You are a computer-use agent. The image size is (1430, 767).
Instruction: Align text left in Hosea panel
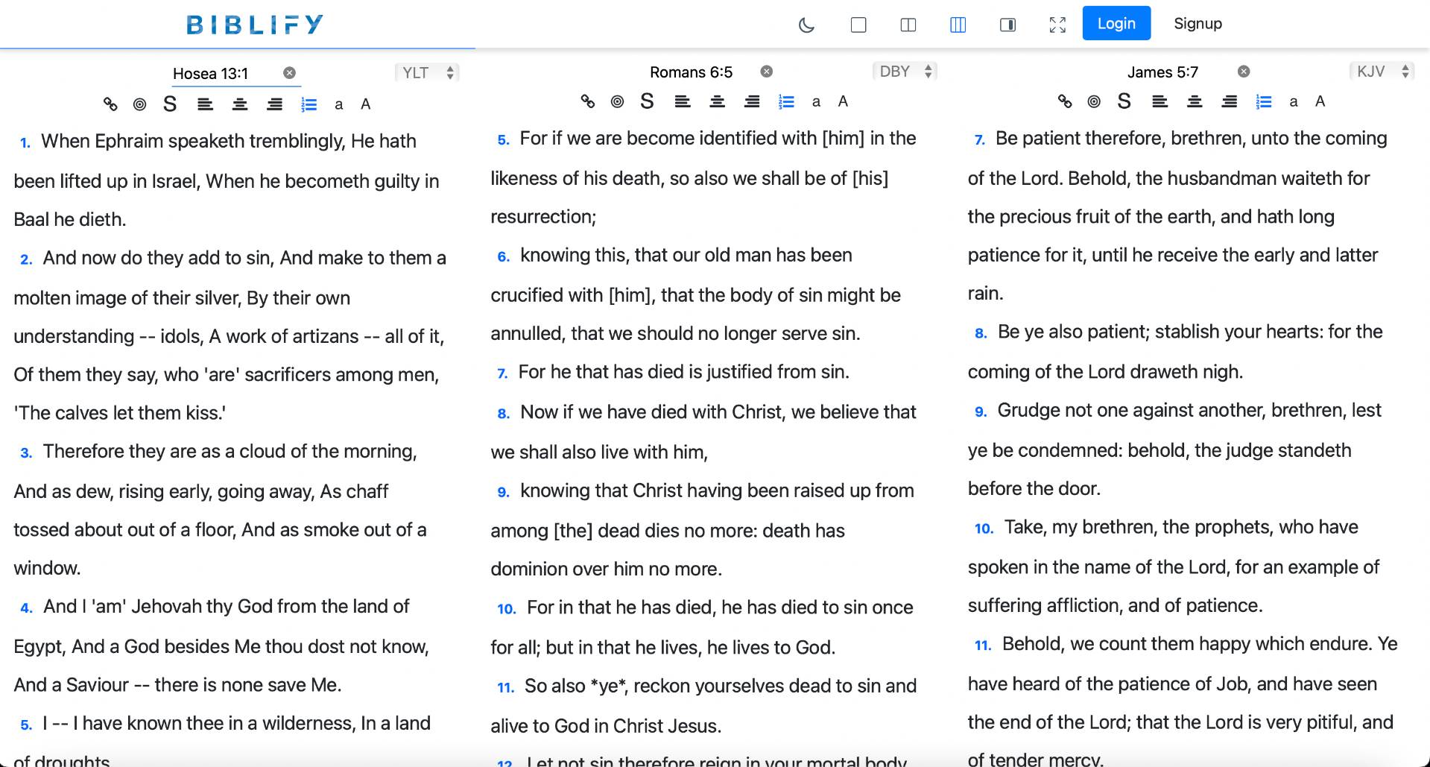pos(205,104)
